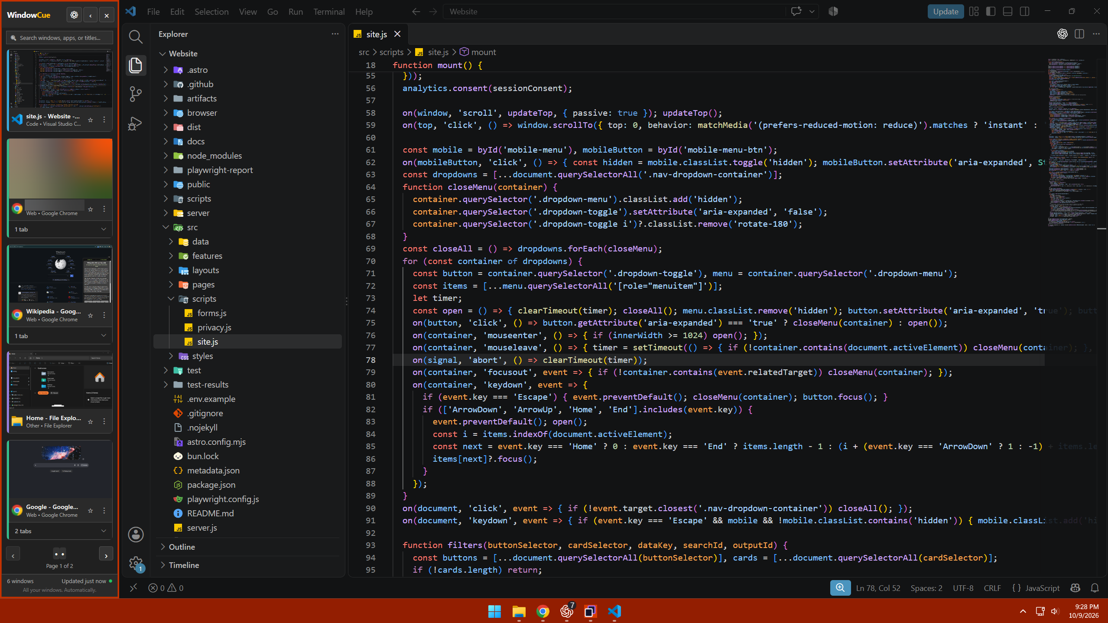
Task: Open the Terminal menu
Action: pyautogui.click(x=329, y=12)
